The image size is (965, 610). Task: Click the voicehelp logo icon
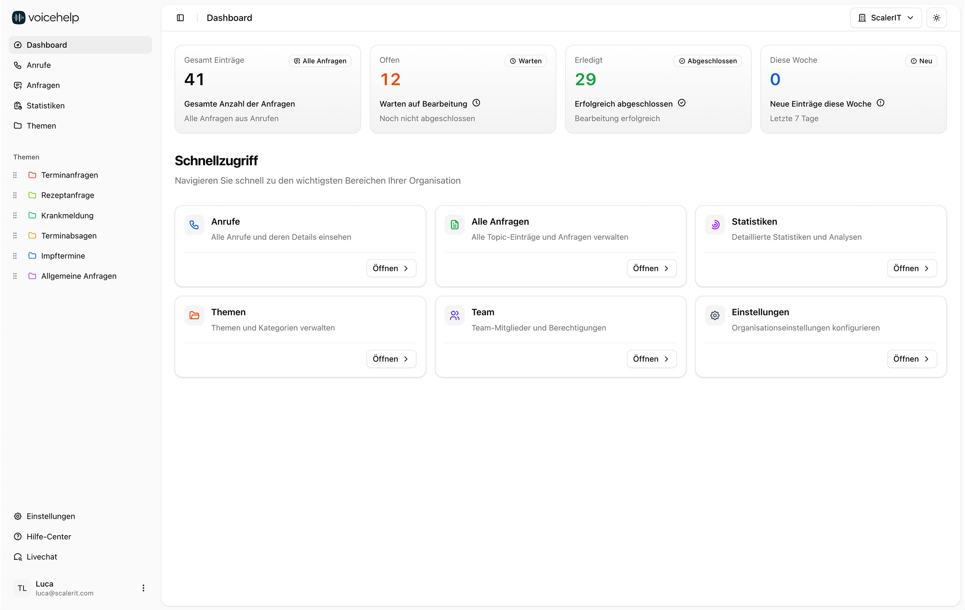pos(18,18)
